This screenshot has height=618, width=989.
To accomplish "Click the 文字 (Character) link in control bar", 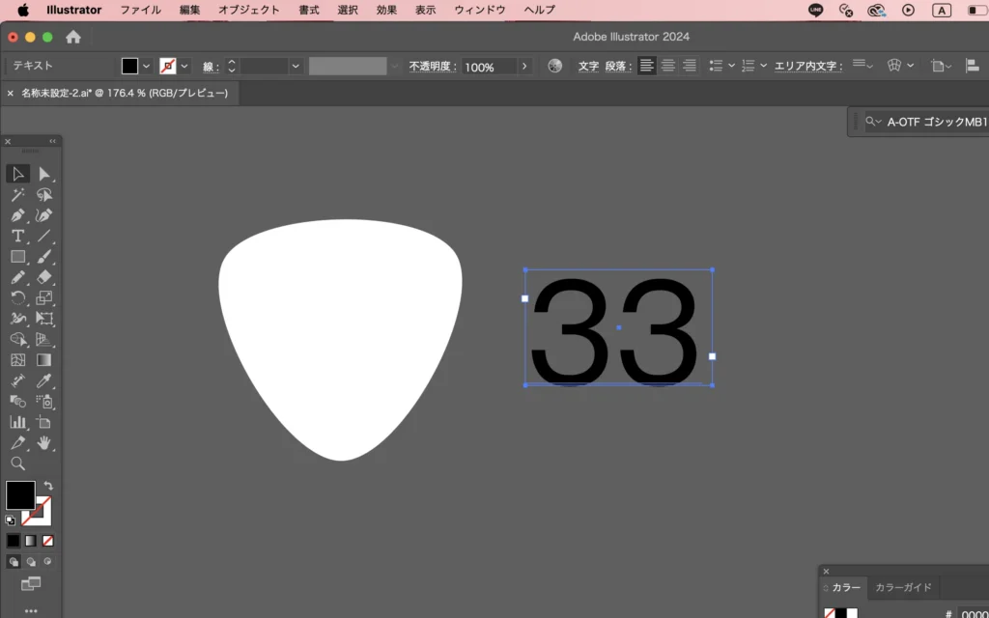I will point(588,66).
